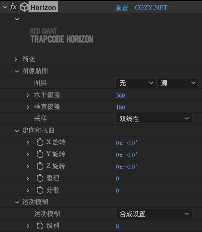Screen dimensions: 202x232
Task: Expand the 垂直覆盖 property slider
Action: click(x=28, y=107)
